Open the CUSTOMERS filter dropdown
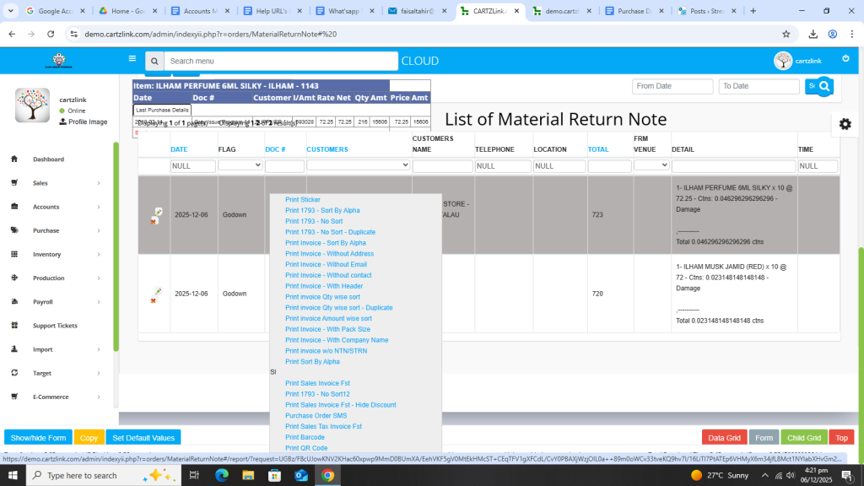The width and height of the screenshot is (864, 486). pyautogui.click(x=358, y=165)
